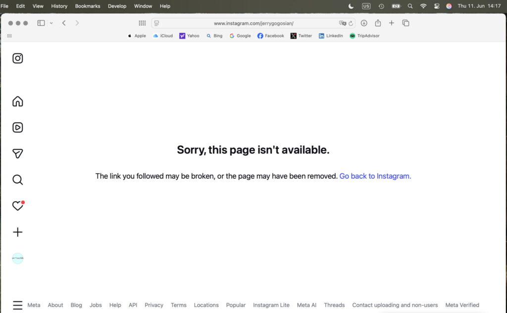This screenshot has width=507, height=313.
Task: Click the translate icon in address bar
Action: click(342, 23)
